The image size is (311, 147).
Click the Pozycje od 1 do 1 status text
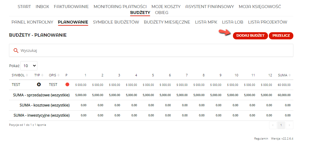coord(28,125)
